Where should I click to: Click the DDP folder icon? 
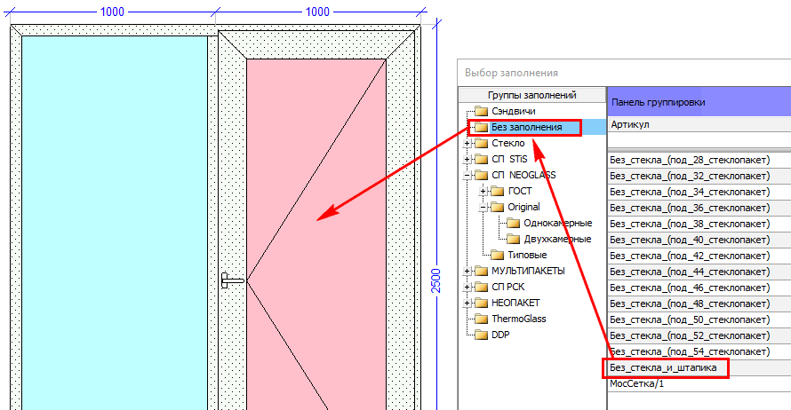tap(481, 335)
